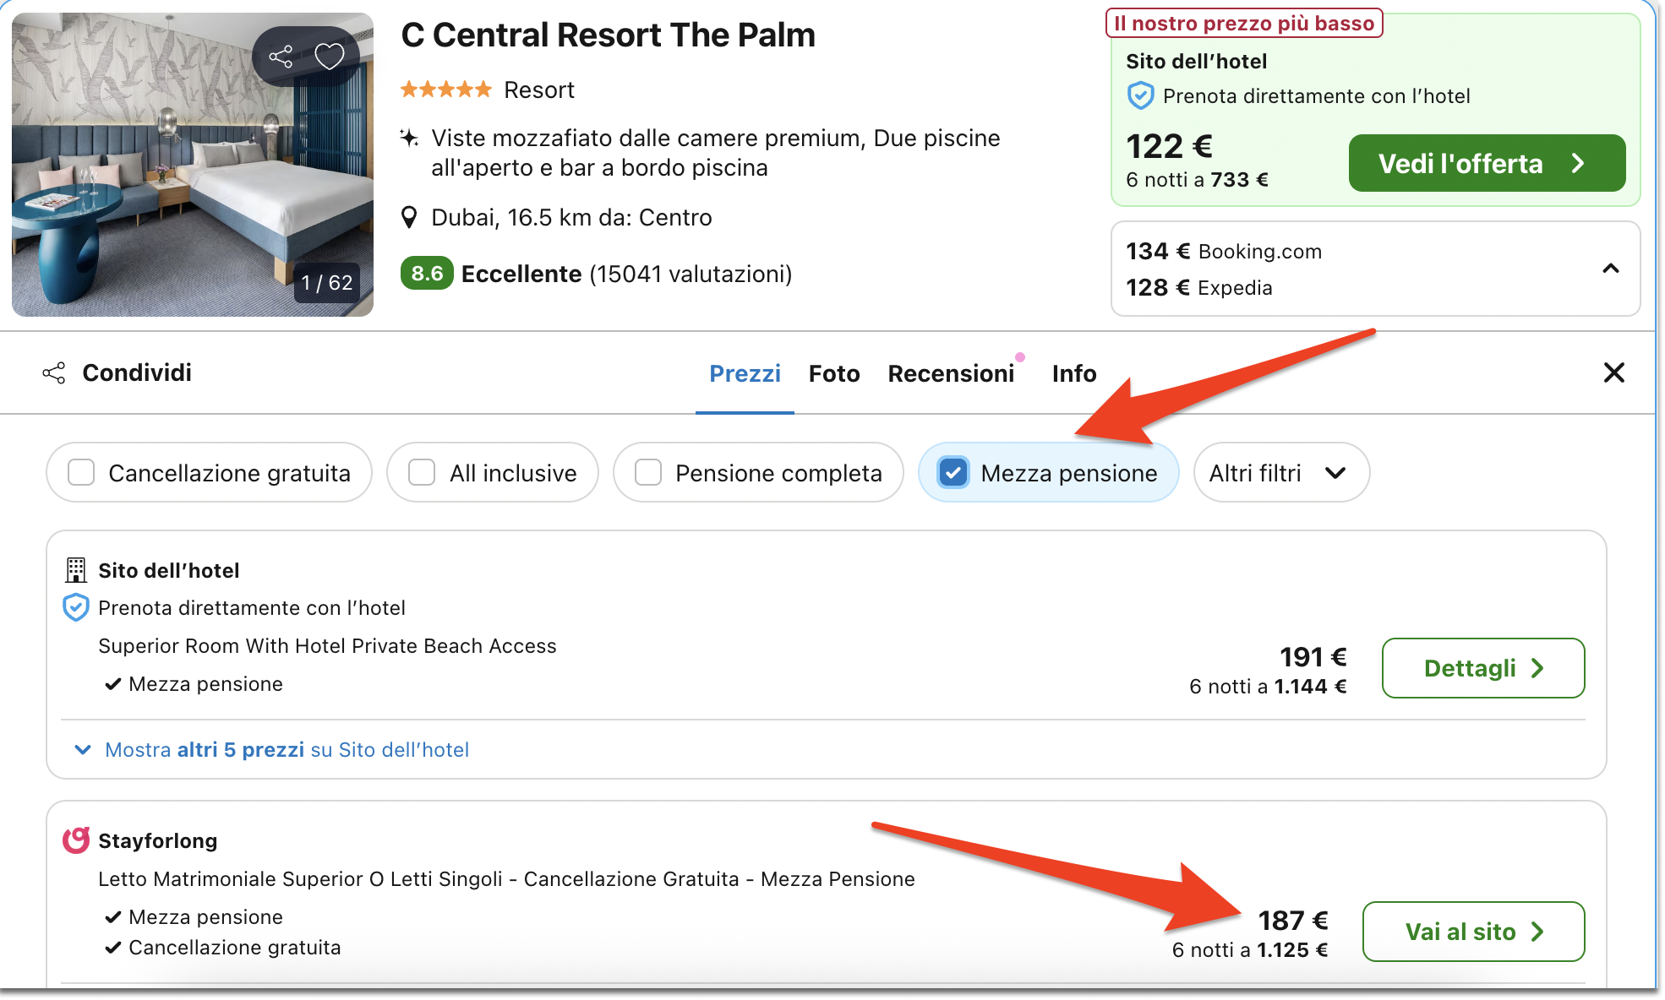Screen dimensions: 1665x1000
Task: Open the hotel room photo thumbnail
Action: point(193,165)
